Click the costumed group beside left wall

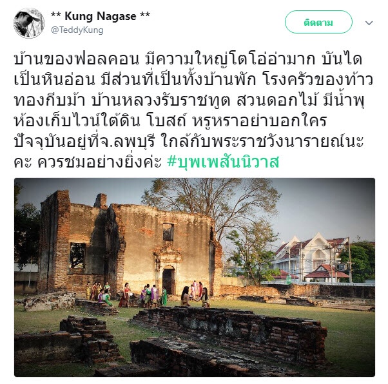tap(99, 293)
